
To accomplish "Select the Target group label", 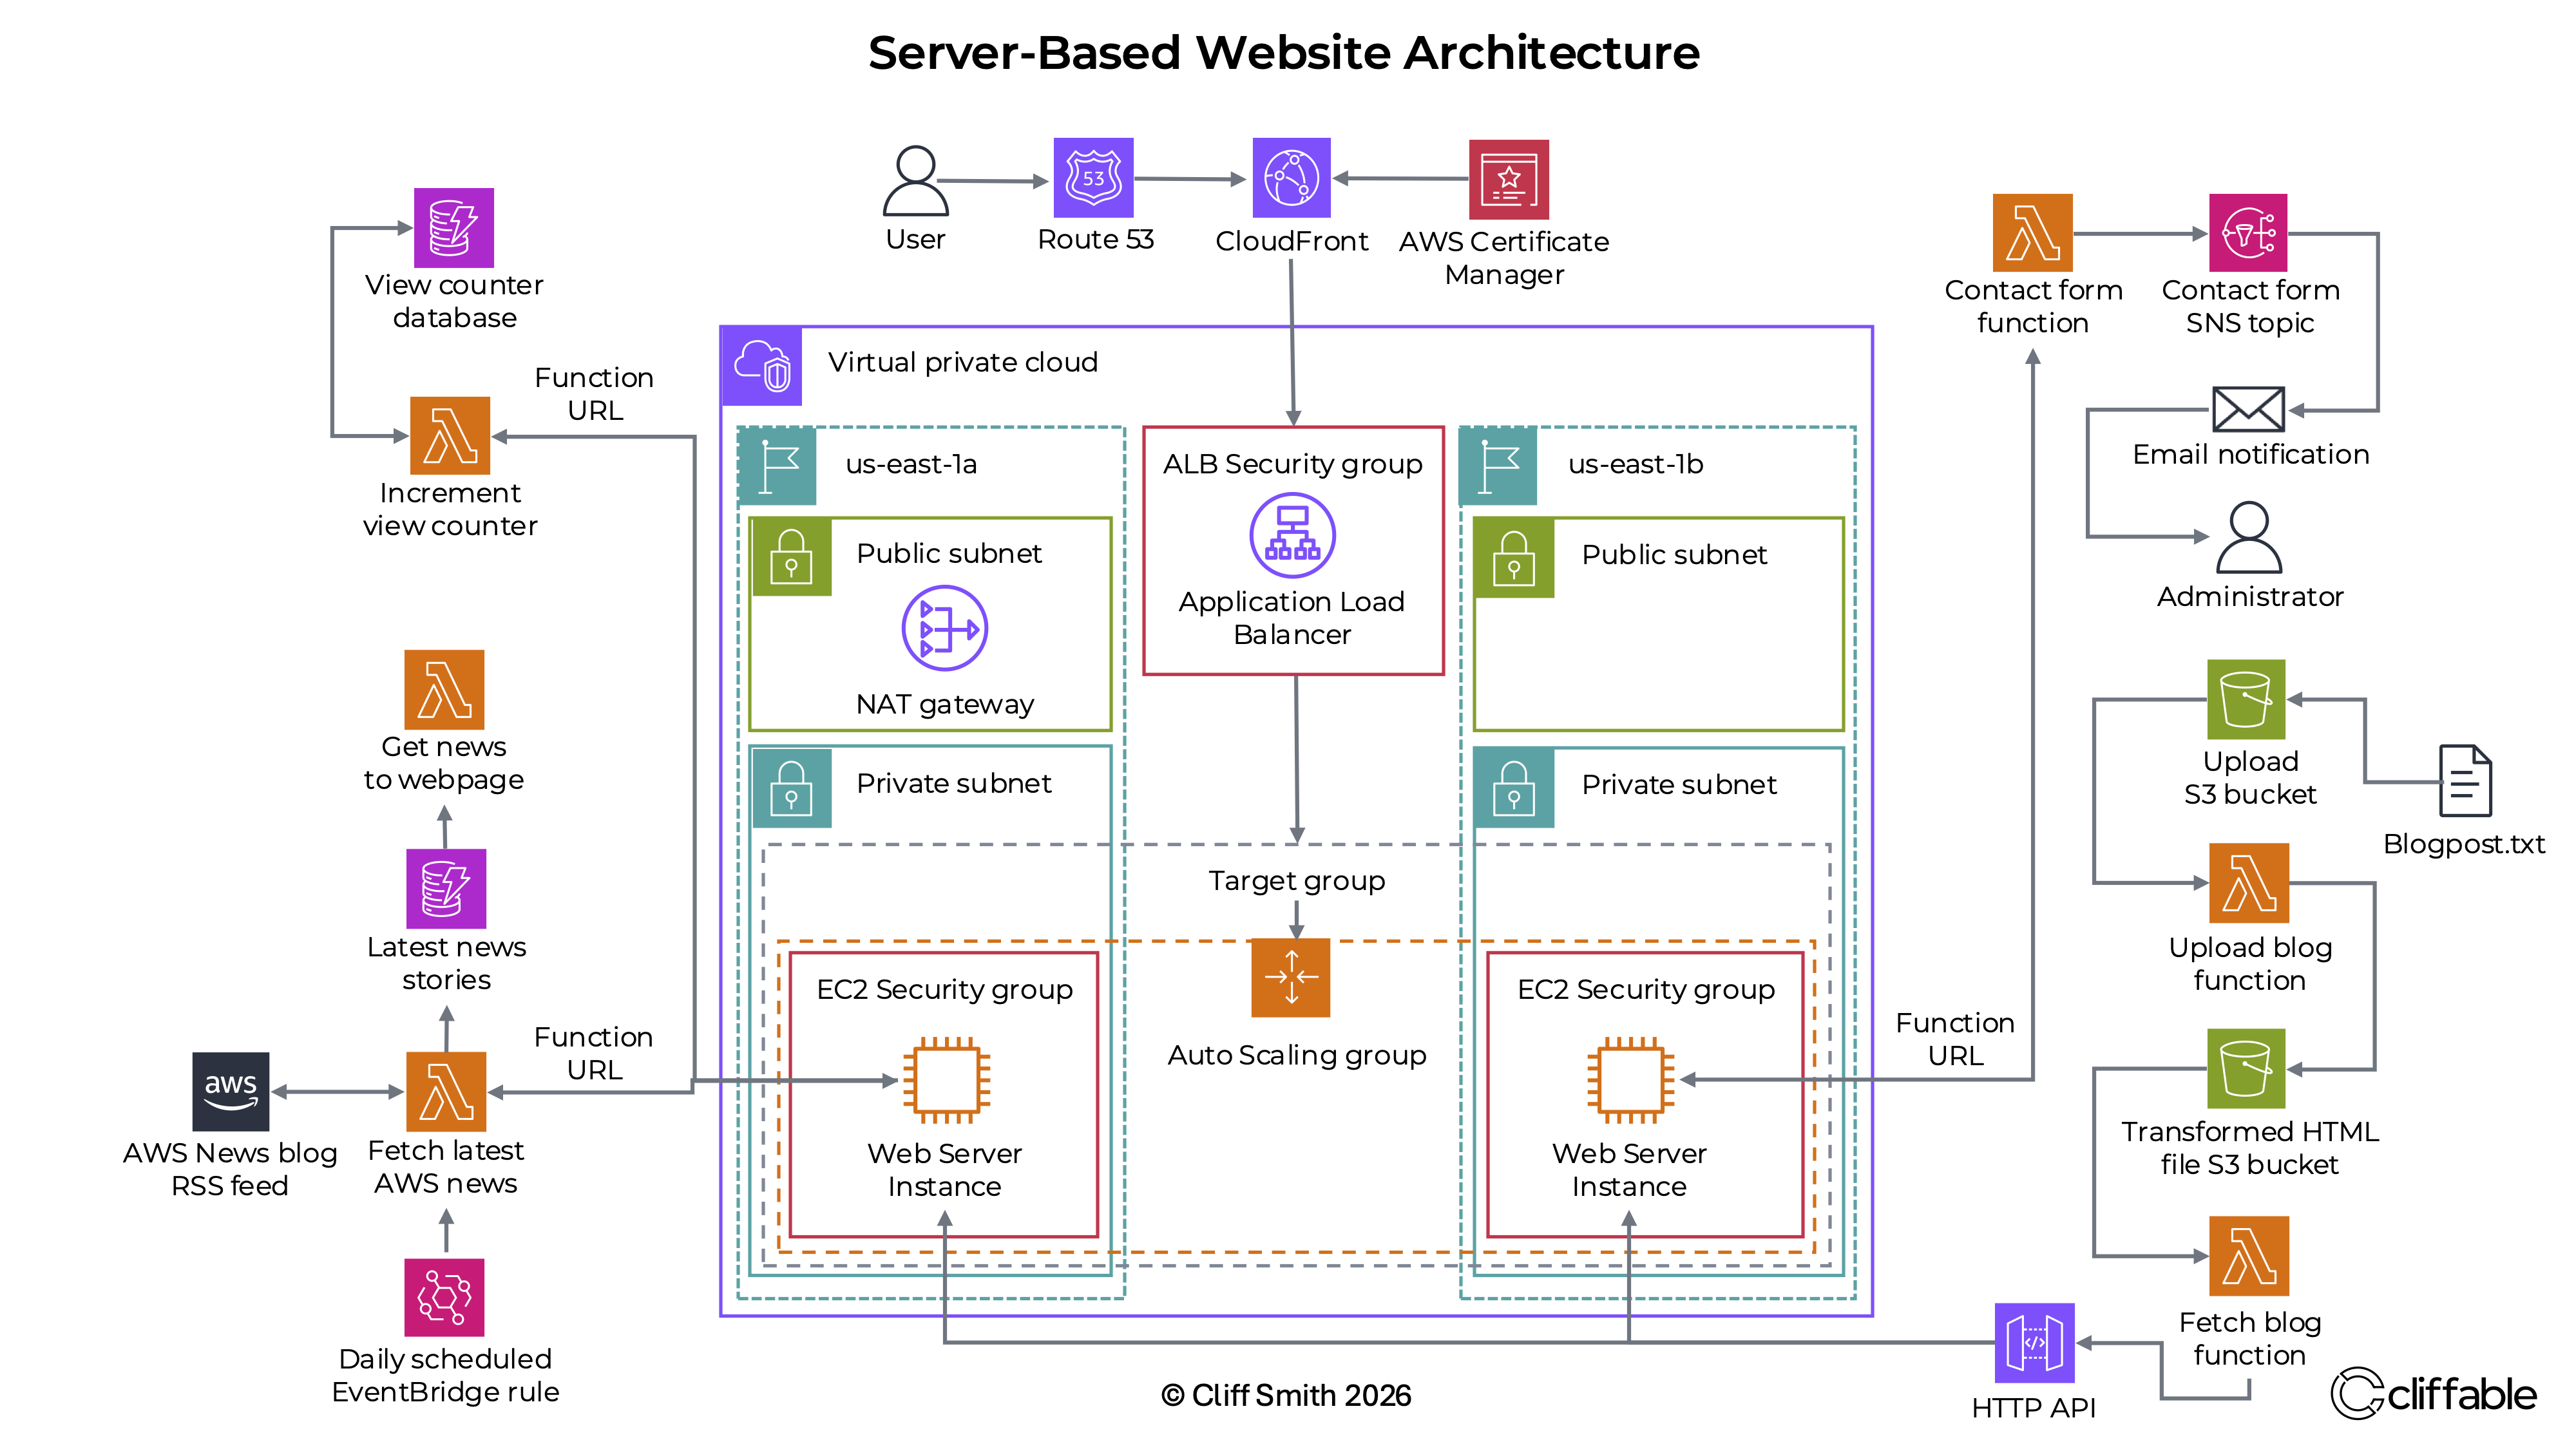I will click(1297, 881).
